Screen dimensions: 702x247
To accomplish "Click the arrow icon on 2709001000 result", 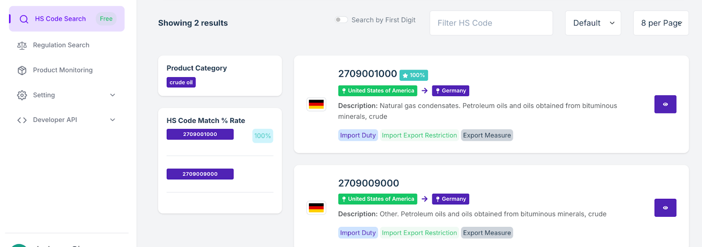I will point(425,91).
